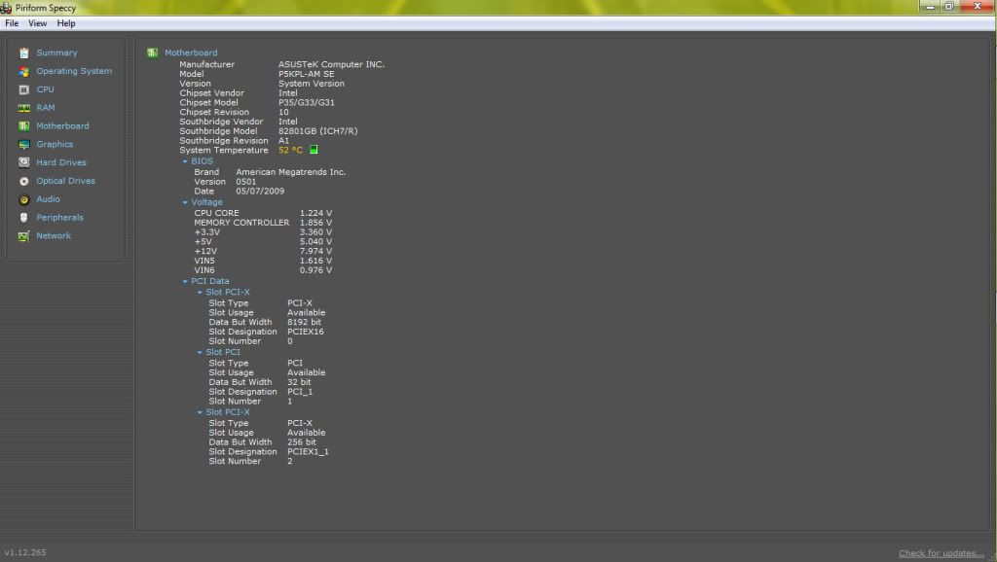Viewport: 997px width, 562px height.
Task: Click the green system temperature indicator icon
Action: click(x=314, y=150)
